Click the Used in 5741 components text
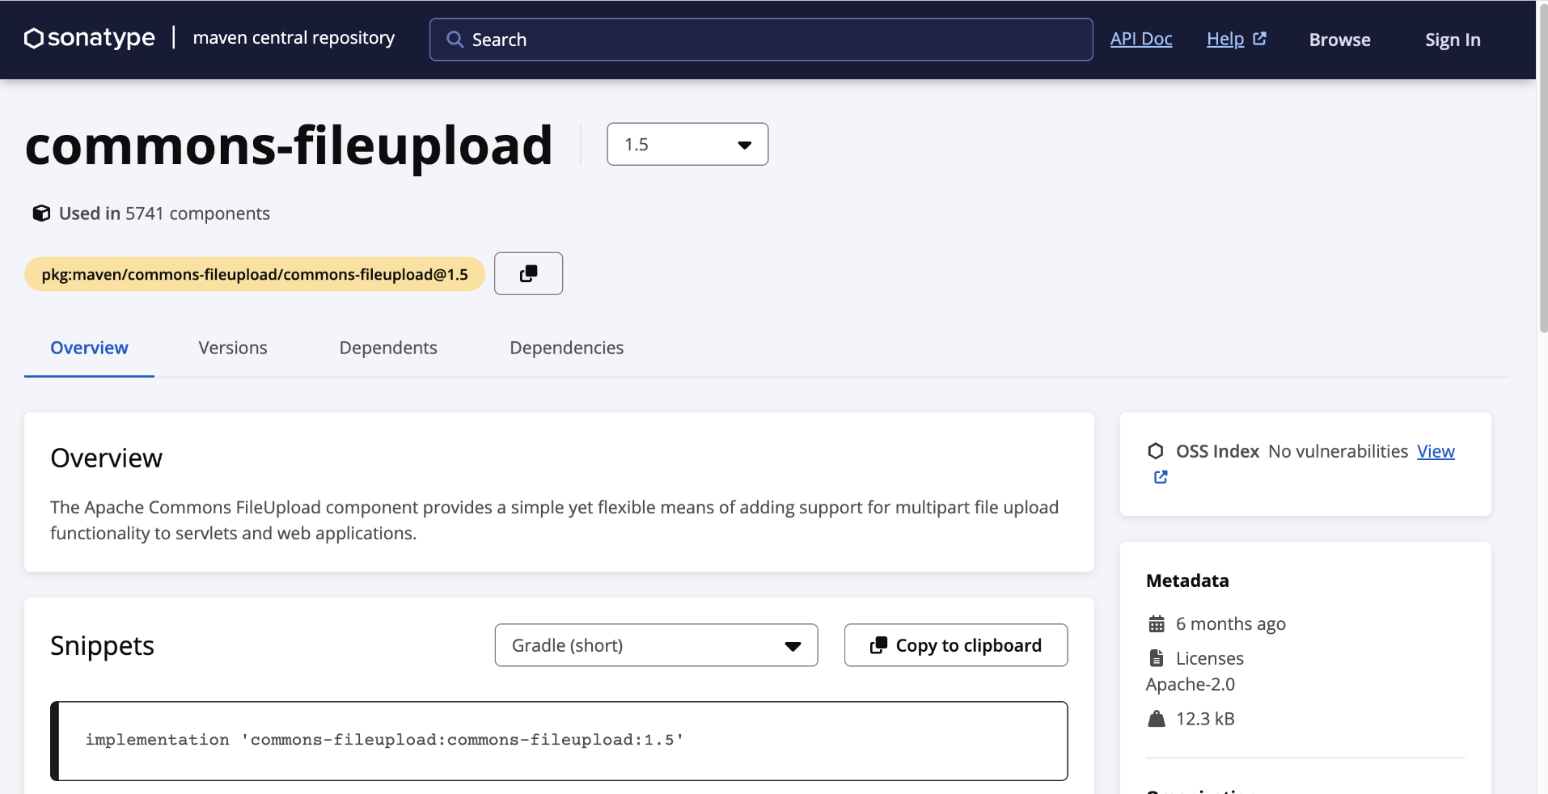This screenshot has height=794, width=1548. coord(164,213)
